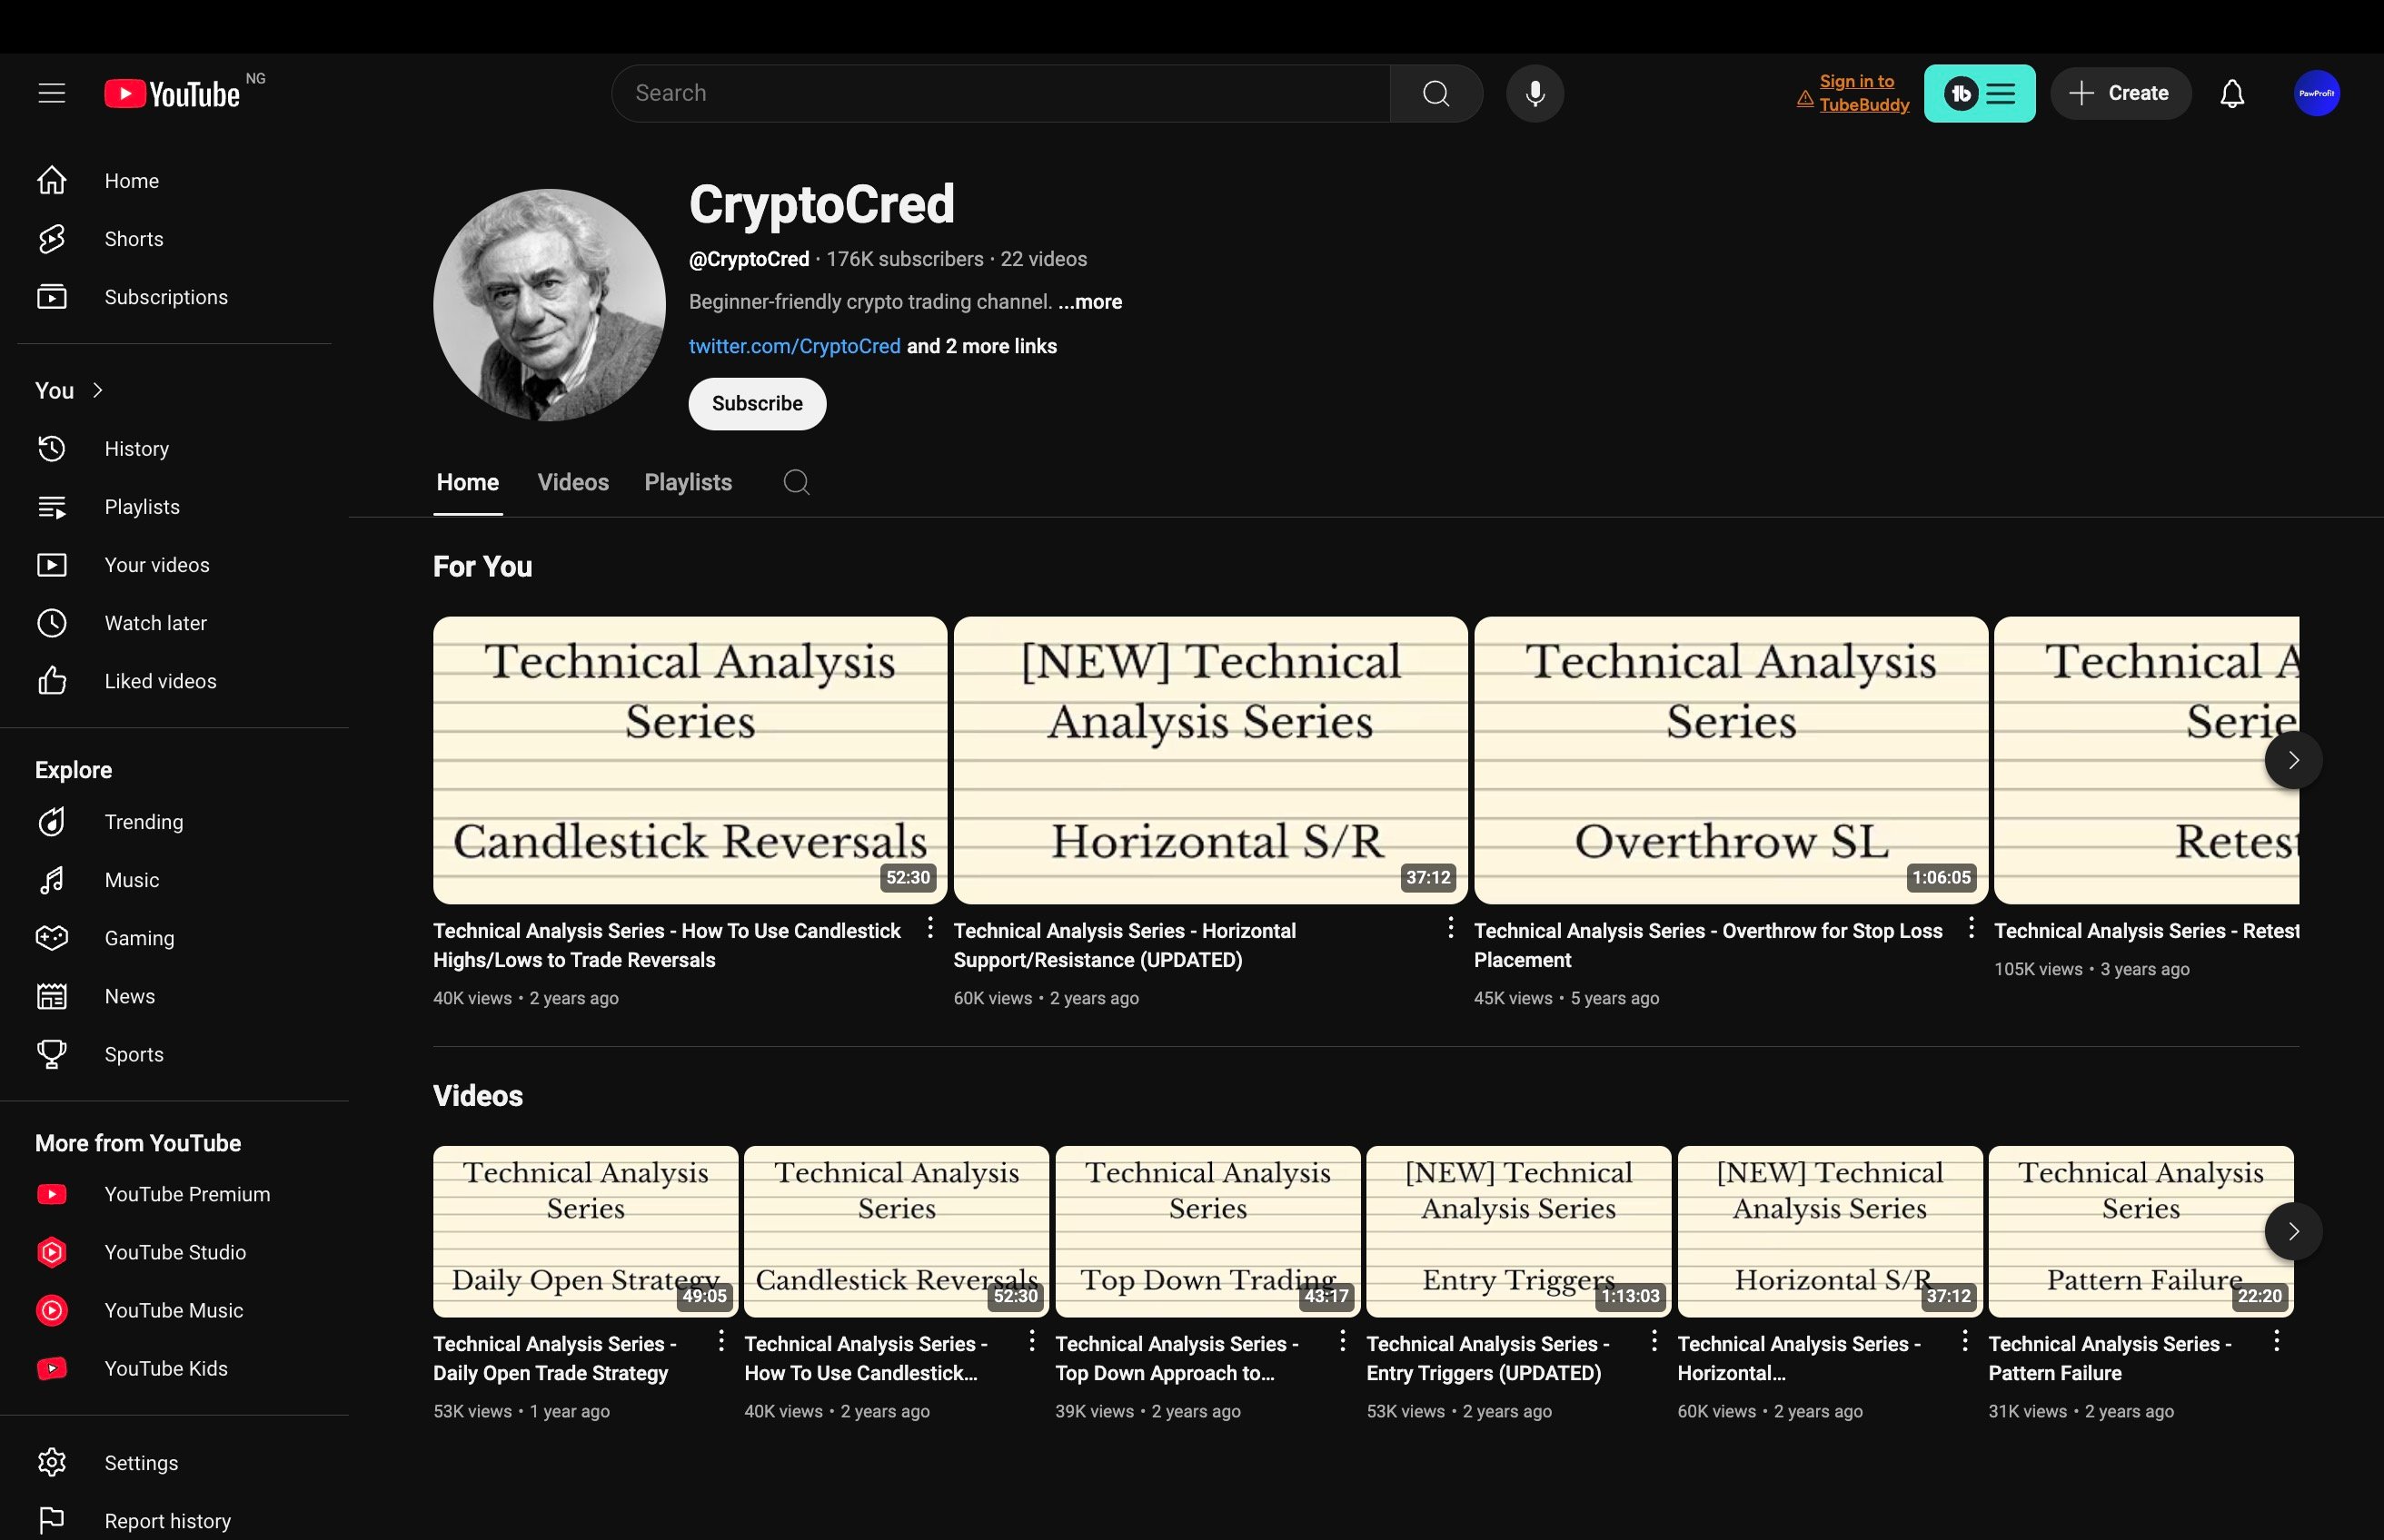The height and width of the screenshot is (1540, 2384).
Task: Expand the You section chevron
Action: (97, 390)
